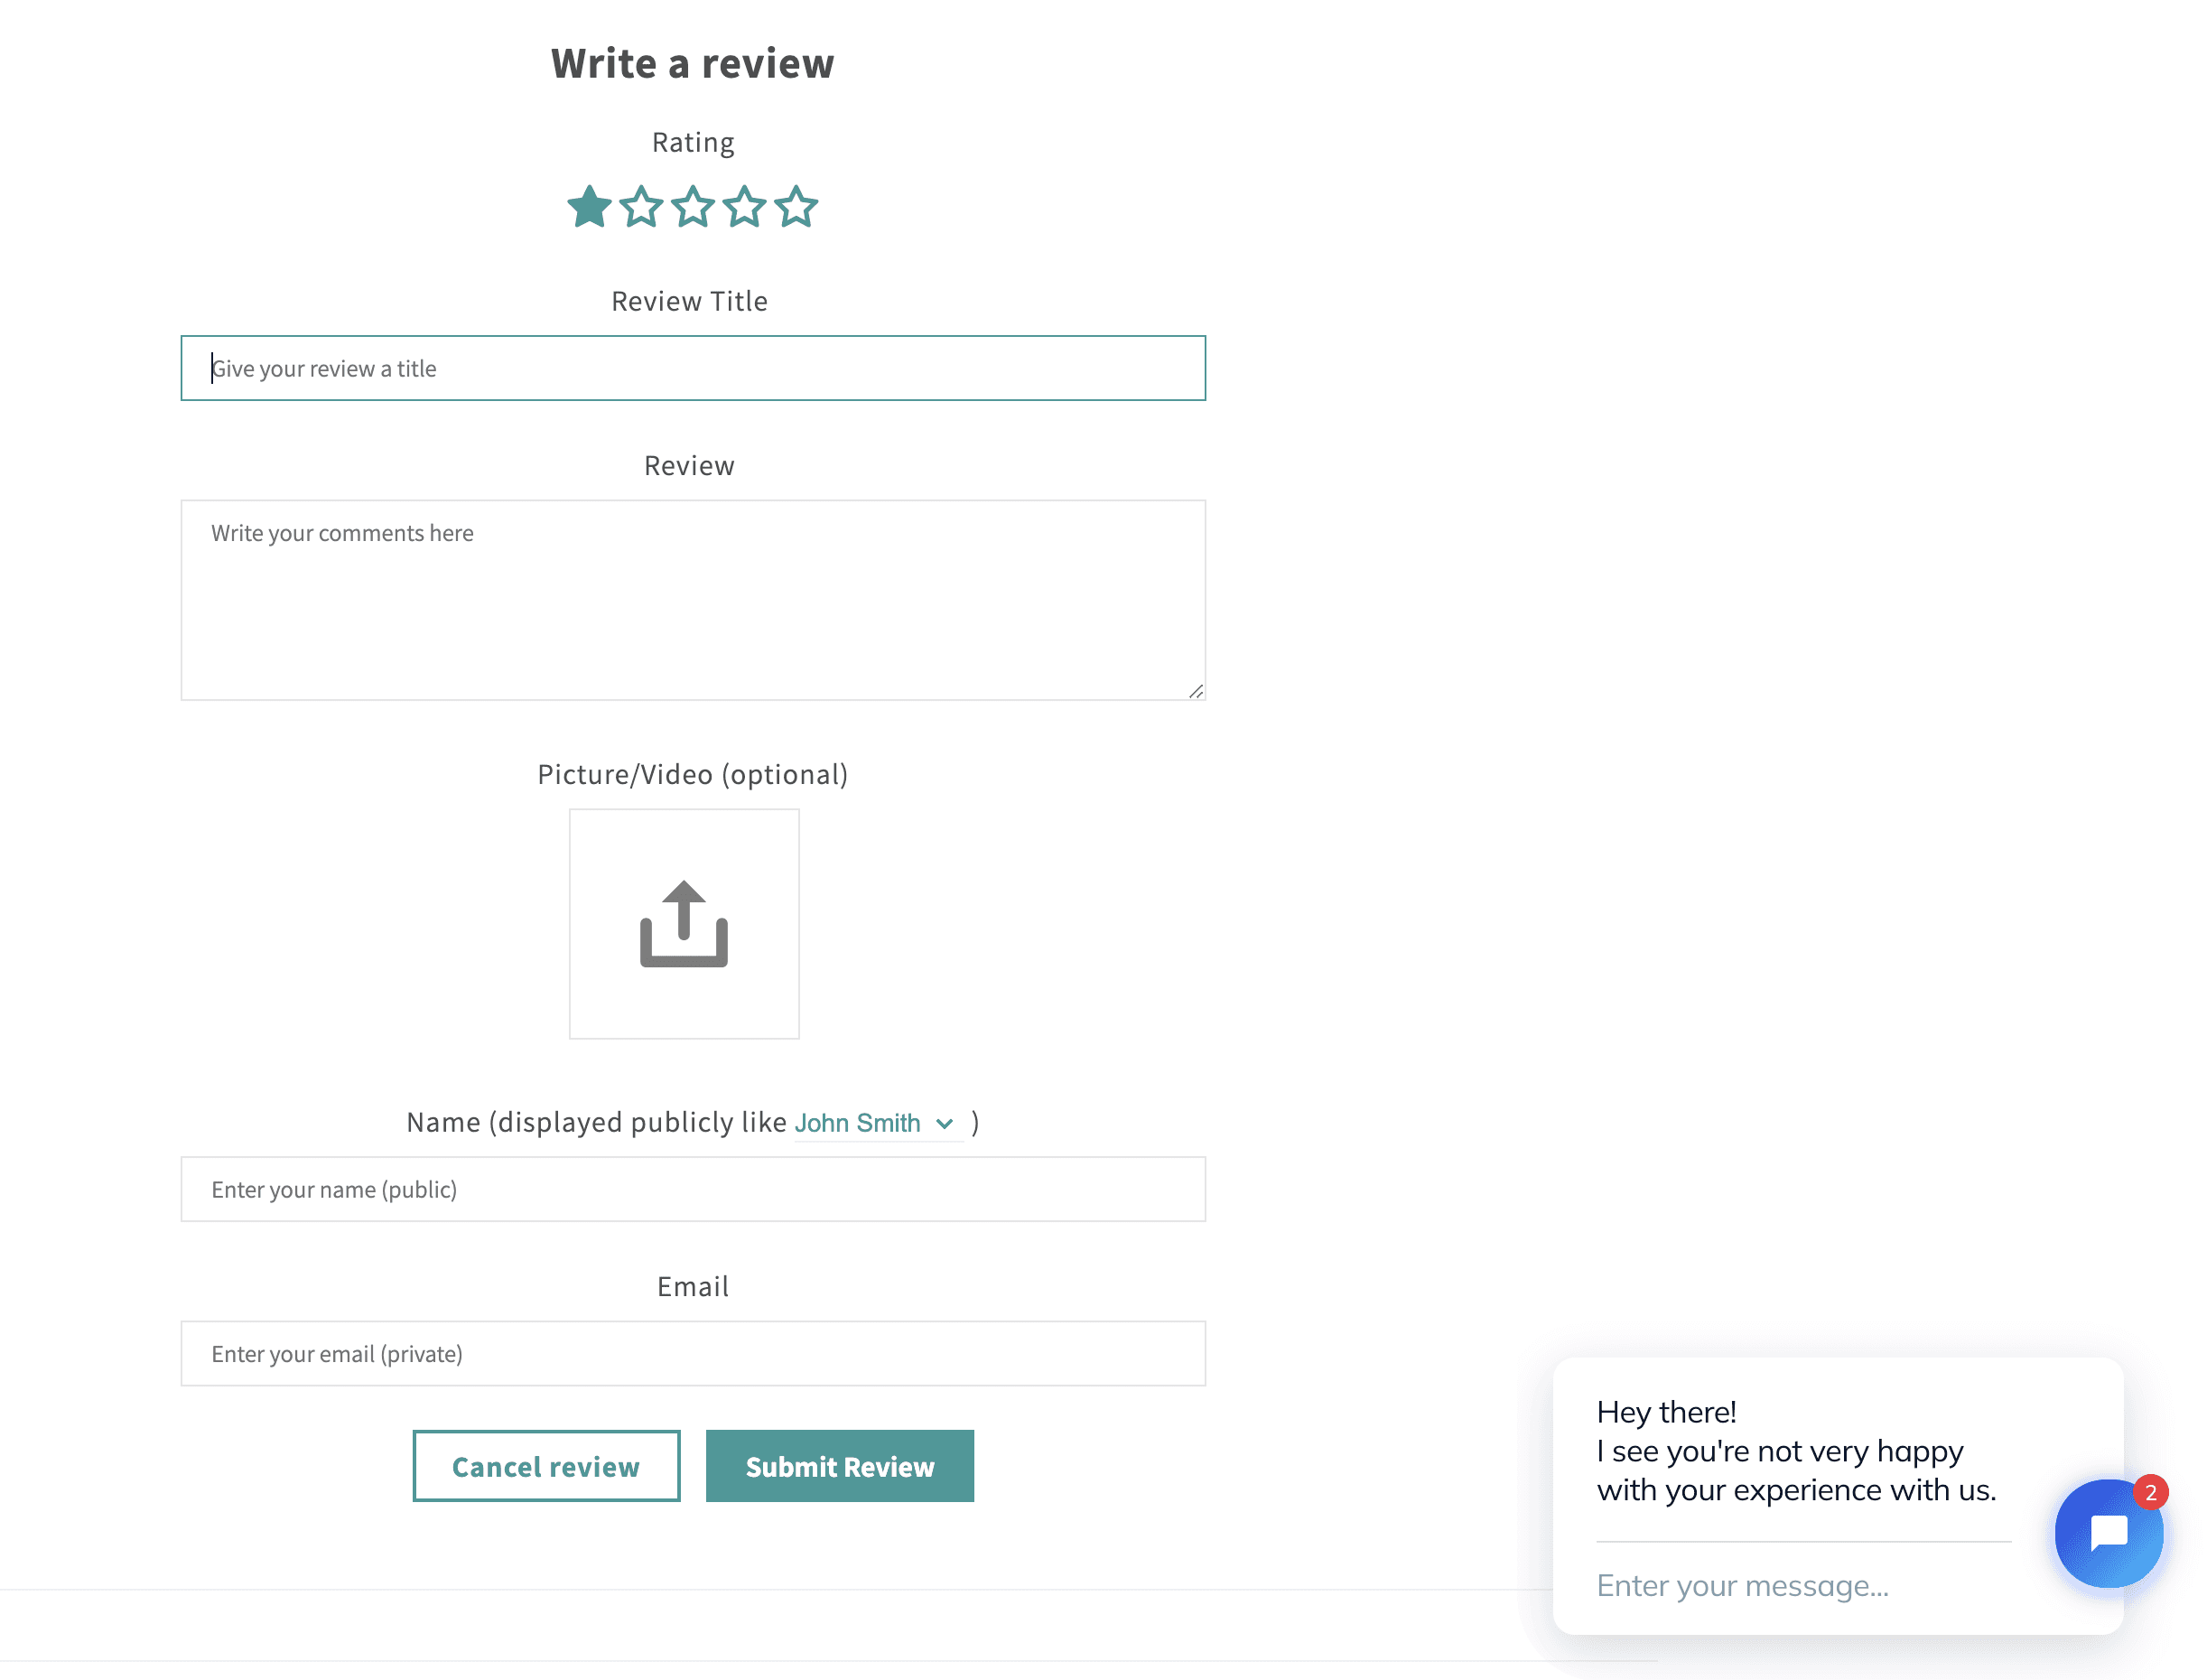Click the upload picture/video icon
2207x1680 pixels.
click(684, 924)
